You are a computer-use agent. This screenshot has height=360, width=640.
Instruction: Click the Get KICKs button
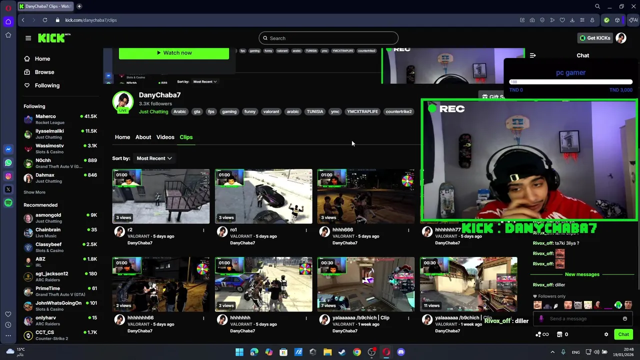(x=595, y=38)
